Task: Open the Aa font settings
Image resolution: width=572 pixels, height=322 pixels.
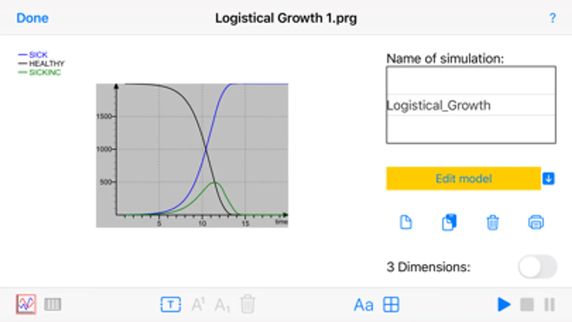Action: pos(363,305)
